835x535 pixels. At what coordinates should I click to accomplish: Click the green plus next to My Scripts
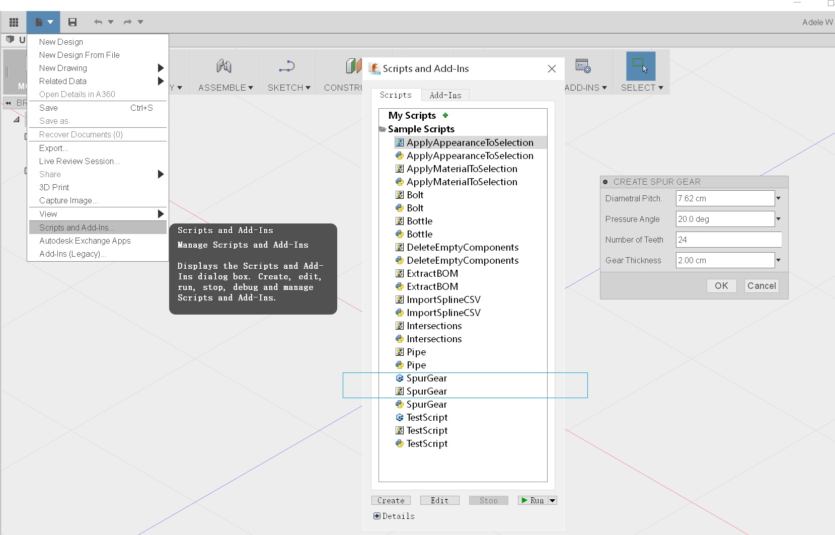pyautogui.click(x=445, y=115)
